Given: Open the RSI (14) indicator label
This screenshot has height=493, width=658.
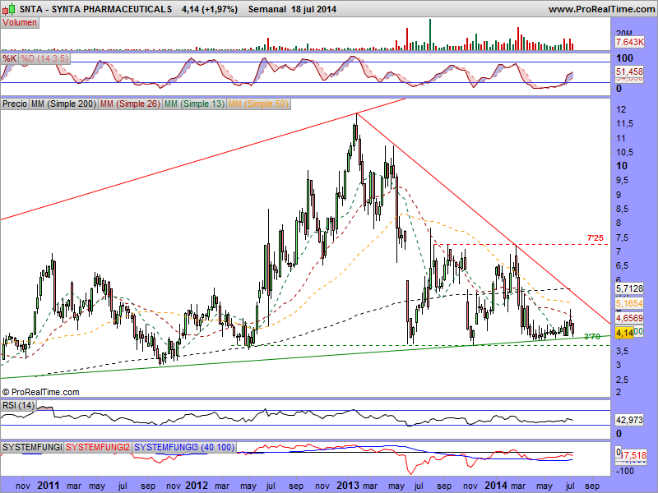Looking at the screenshot, I should point(18,405).
